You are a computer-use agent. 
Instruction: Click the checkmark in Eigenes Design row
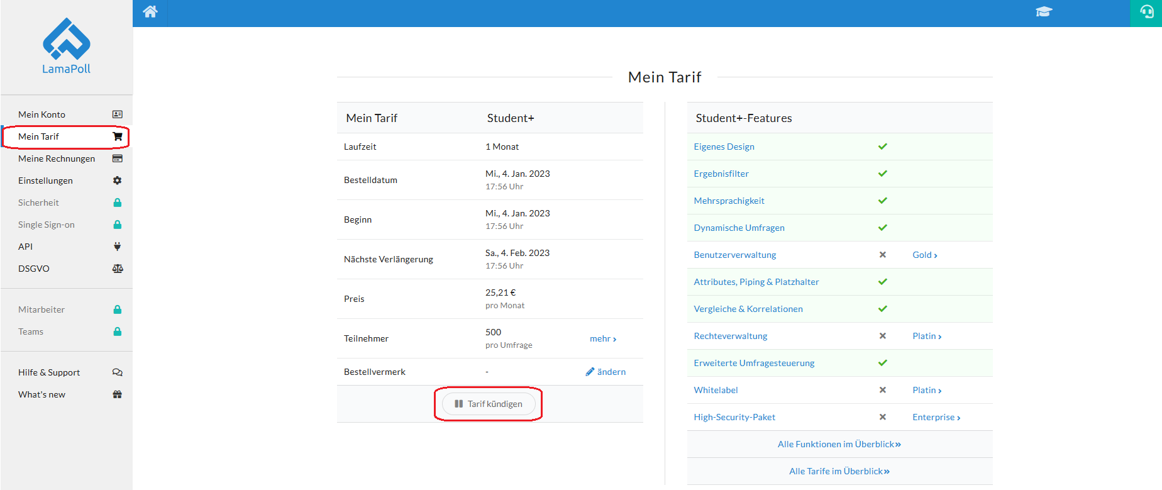[883, 147]
